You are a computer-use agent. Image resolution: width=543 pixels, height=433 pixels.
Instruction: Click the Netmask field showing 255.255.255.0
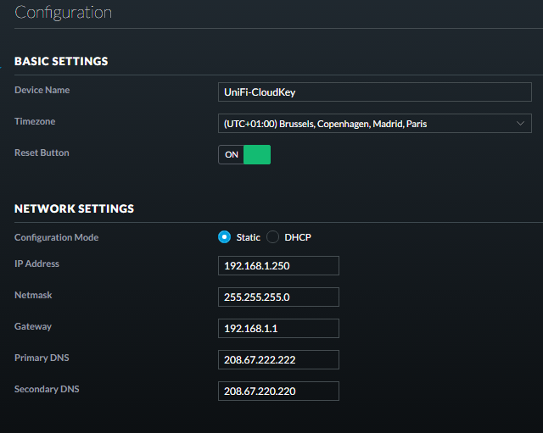pyautogui.click(x=278, y=297)
